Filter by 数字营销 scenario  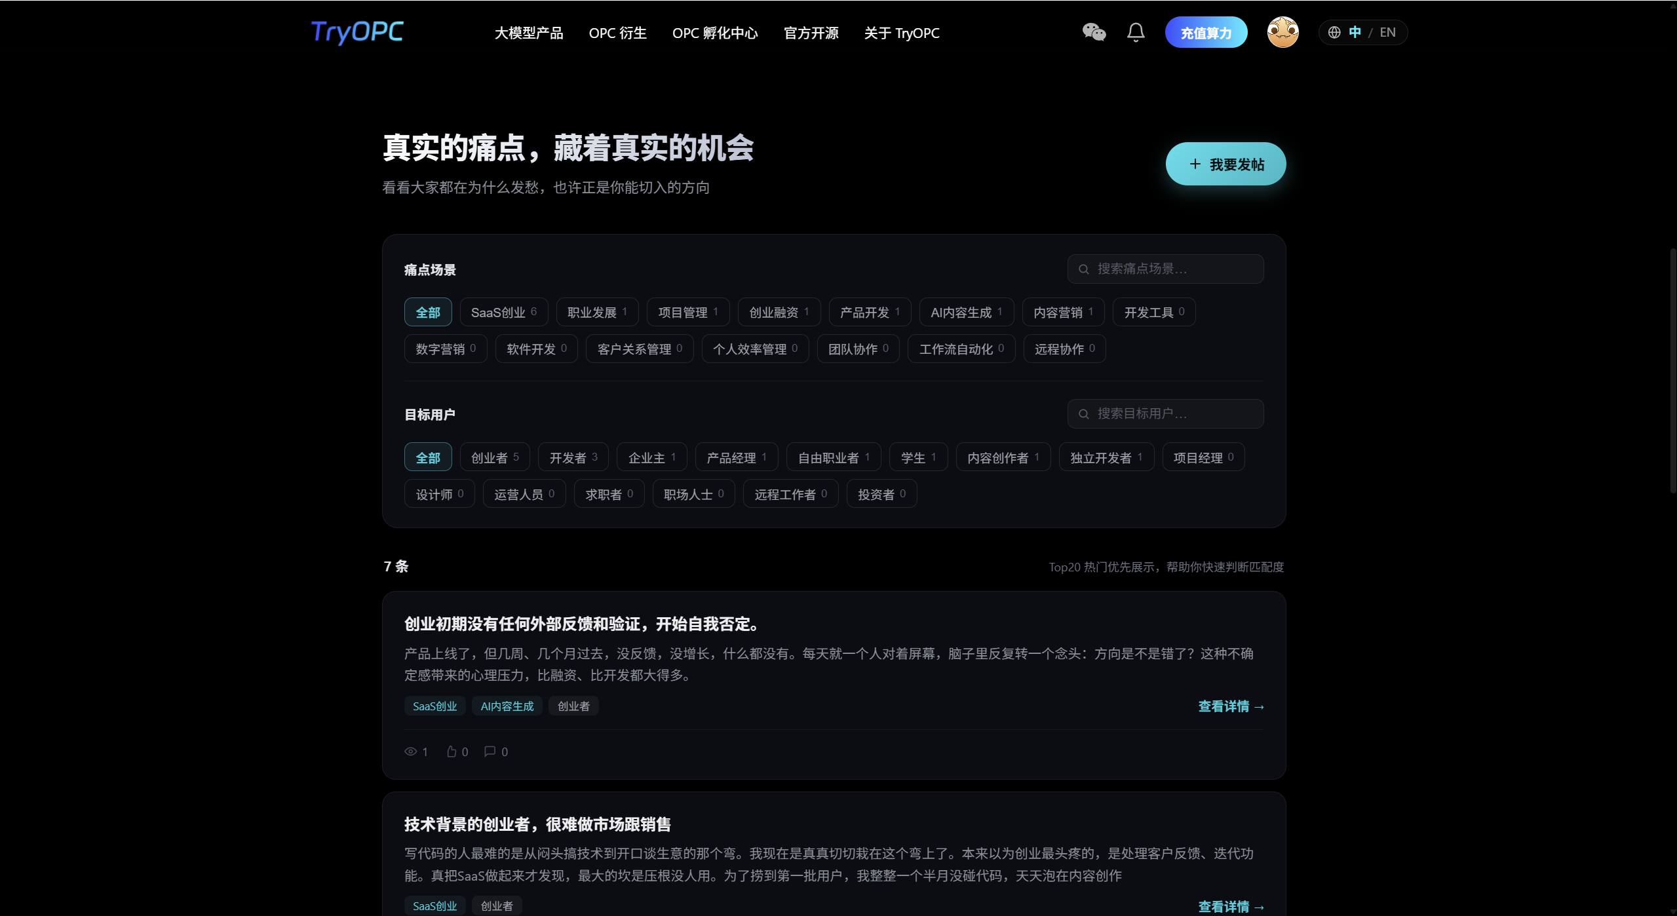coord(446,349)
